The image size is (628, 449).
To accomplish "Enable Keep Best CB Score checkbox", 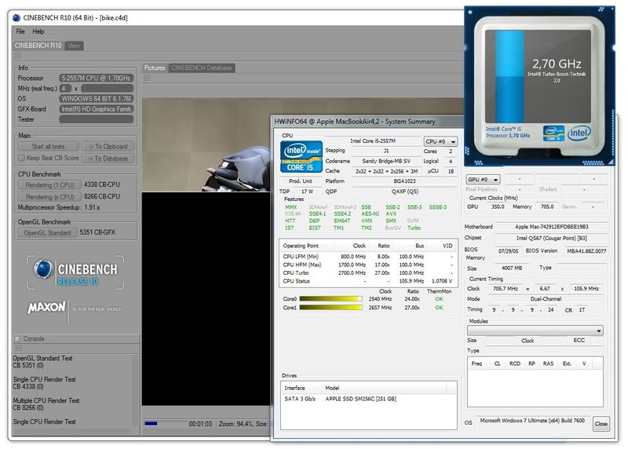I will click(22, 158).
